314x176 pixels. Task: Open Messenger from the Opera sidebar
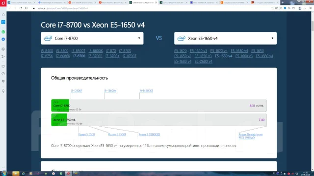pos(3,39)
